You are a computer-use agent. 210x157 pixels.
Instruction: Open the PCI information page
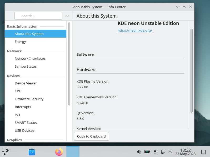pos(36,115)
